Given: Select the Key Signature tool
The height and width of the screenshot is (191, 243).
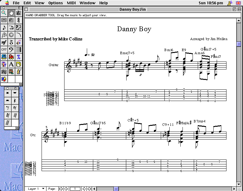Looking at the screenshot, I should 11,20.
